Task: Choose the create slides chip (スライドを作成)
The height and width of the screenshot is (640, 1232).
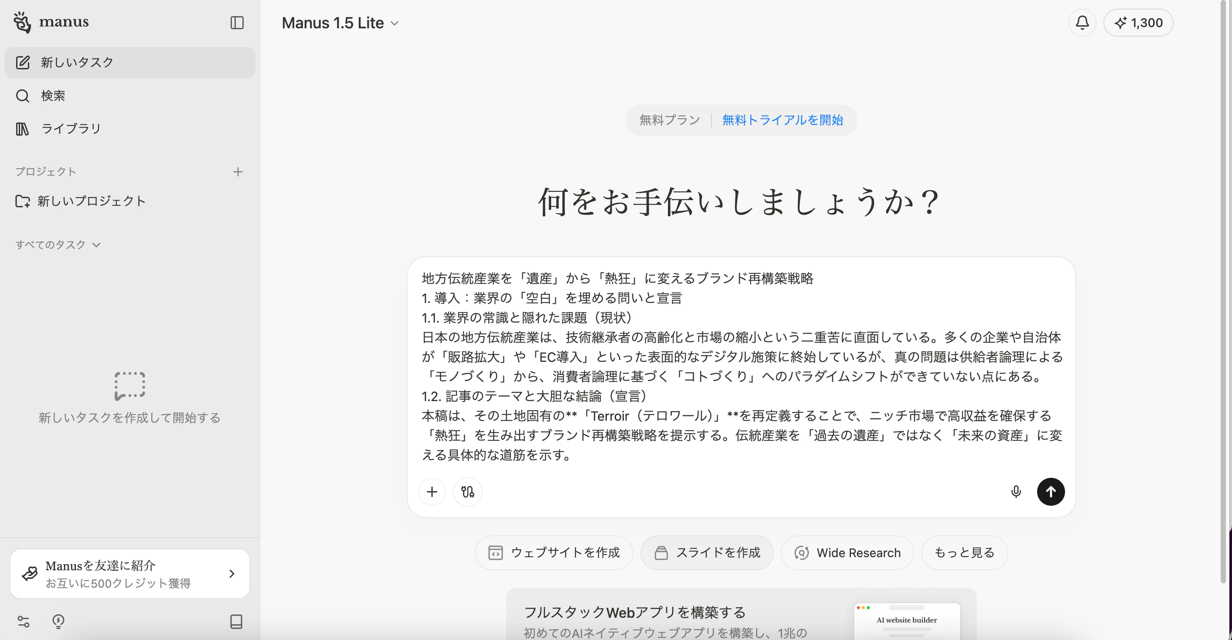Action: click(707, 553)
